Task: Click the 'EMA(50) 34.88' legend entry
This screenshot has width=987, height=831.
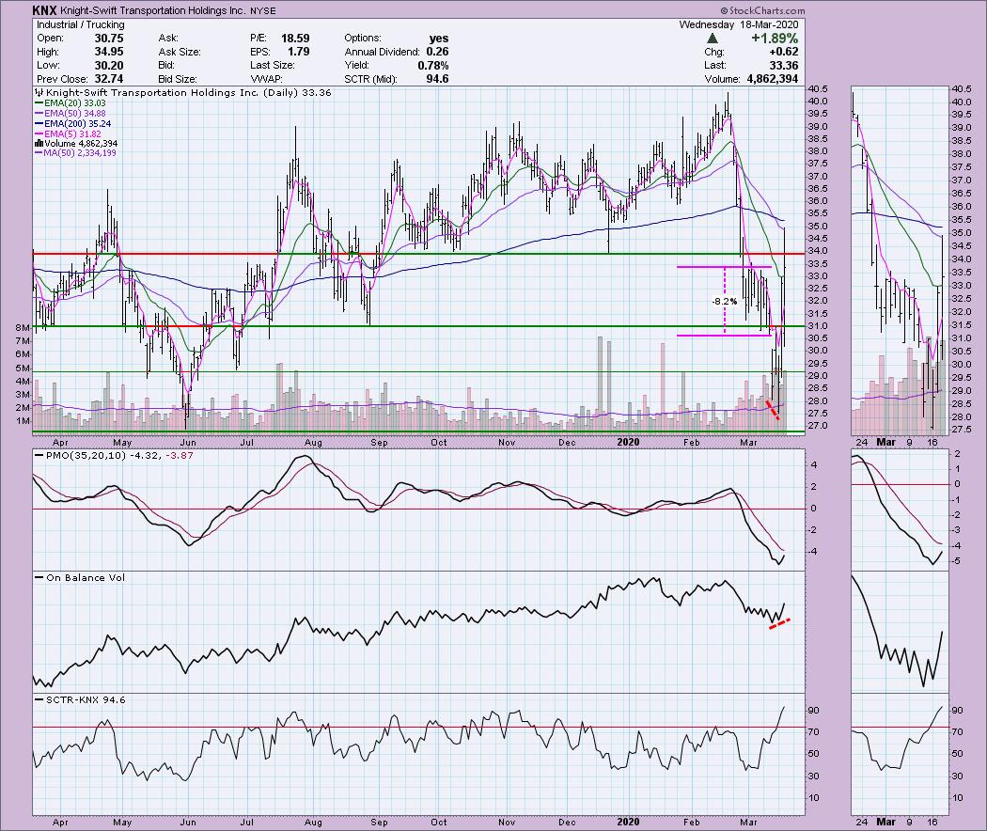Action: coord(75,114)
